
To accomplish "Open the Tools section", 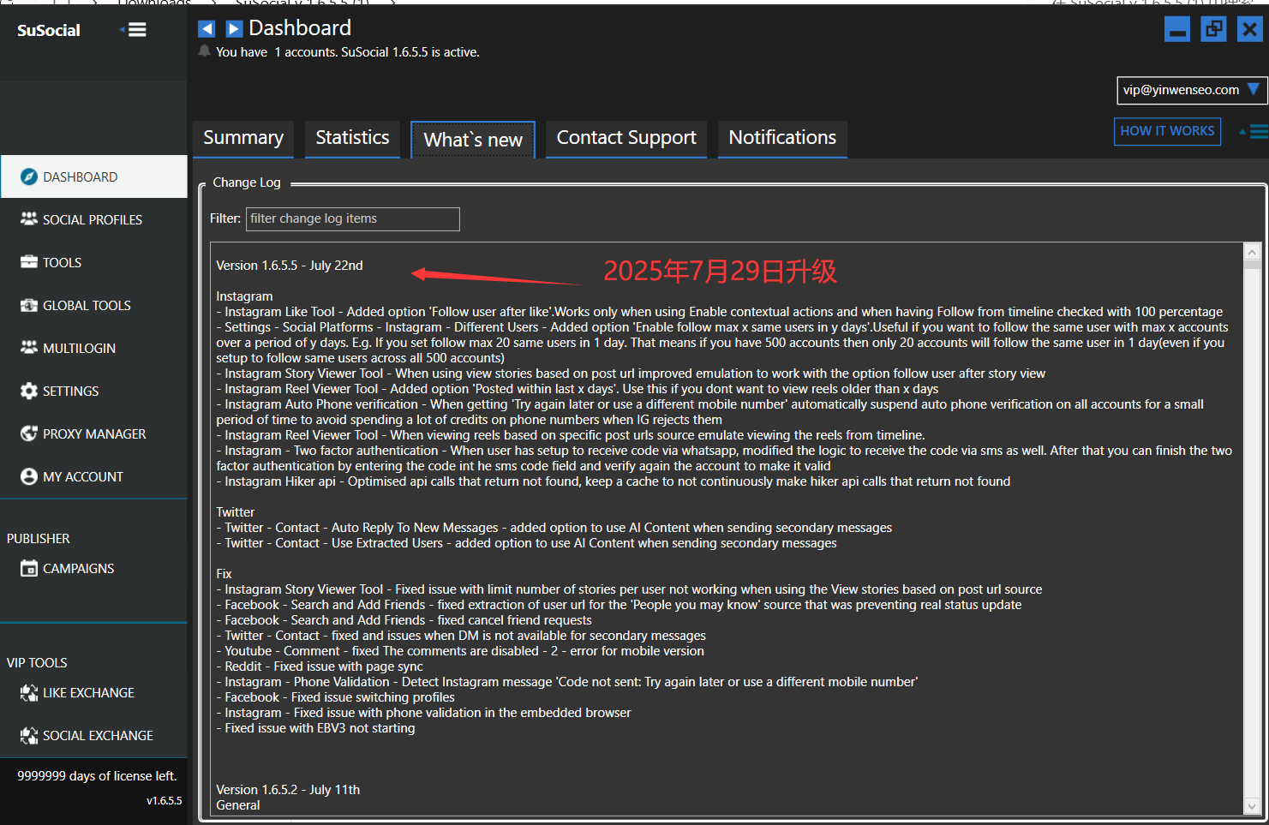I will point(93,262).
